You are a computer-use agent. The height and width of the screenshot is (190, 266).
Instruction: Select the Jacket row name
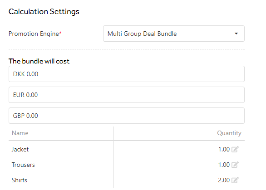tap(20, 149)
